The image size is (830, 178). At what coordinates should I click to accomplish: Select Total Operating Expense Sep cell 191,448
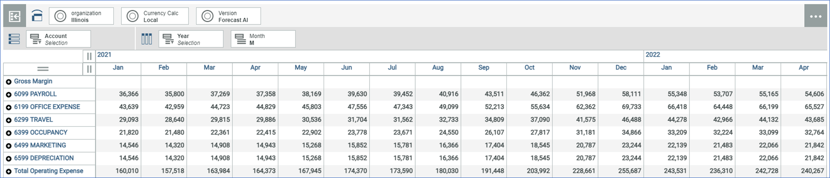point(484,171)
